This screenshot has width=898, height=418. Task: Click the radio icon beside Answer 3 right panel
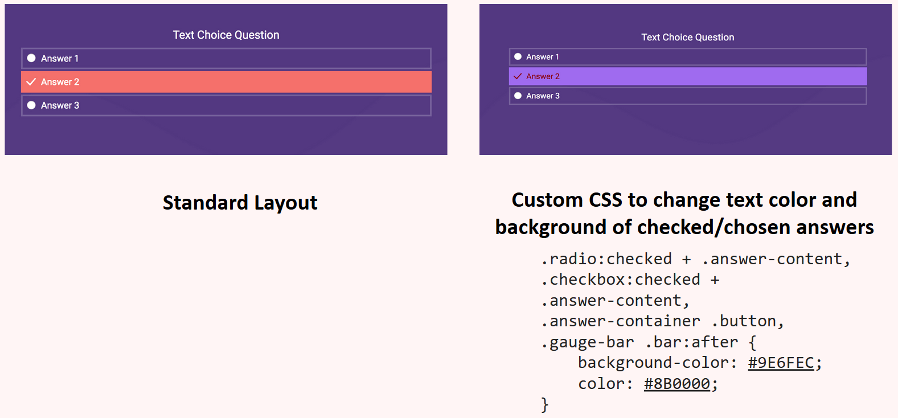click(518, 96)
